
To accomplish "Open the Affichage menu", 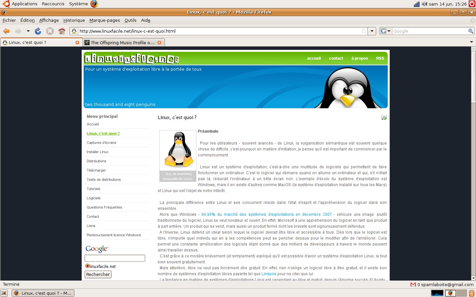I will 49,20.
